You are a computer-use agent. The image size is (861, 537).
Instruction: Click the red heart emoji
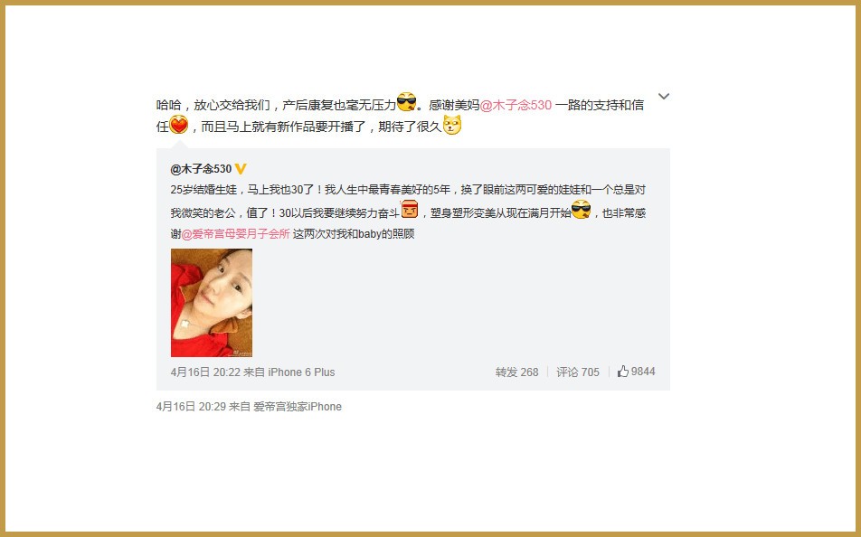coord(178,125)
